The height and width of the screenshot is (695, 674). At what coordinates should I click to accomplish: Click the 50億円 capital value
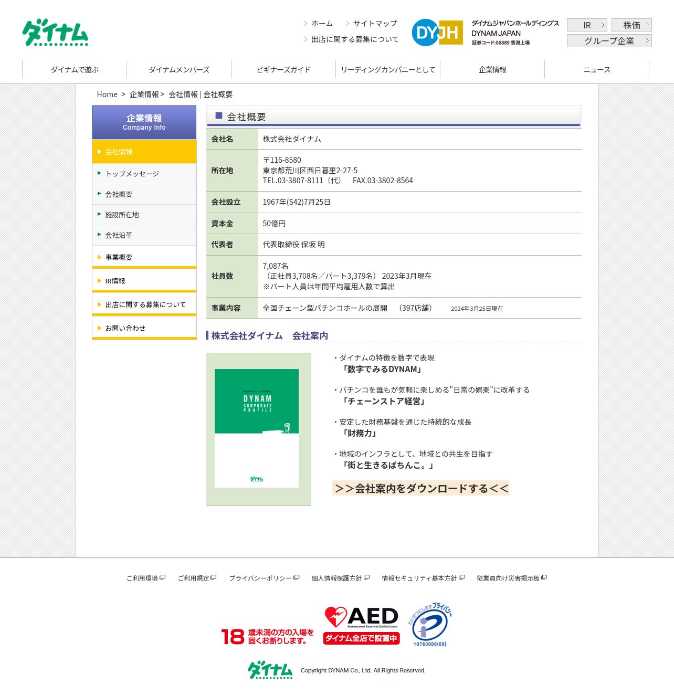274,224
